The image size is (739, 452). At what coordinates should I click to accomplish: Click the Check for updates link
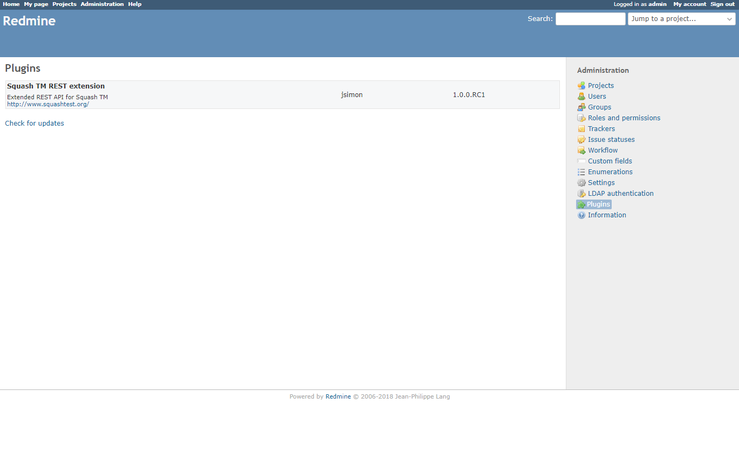(x=34, y=123)
